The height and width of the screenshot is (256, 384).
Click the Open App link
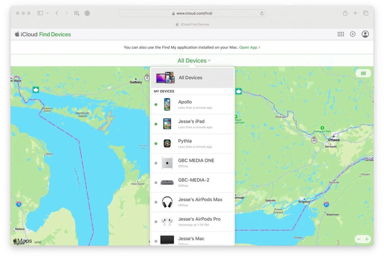tap(250, 47)
